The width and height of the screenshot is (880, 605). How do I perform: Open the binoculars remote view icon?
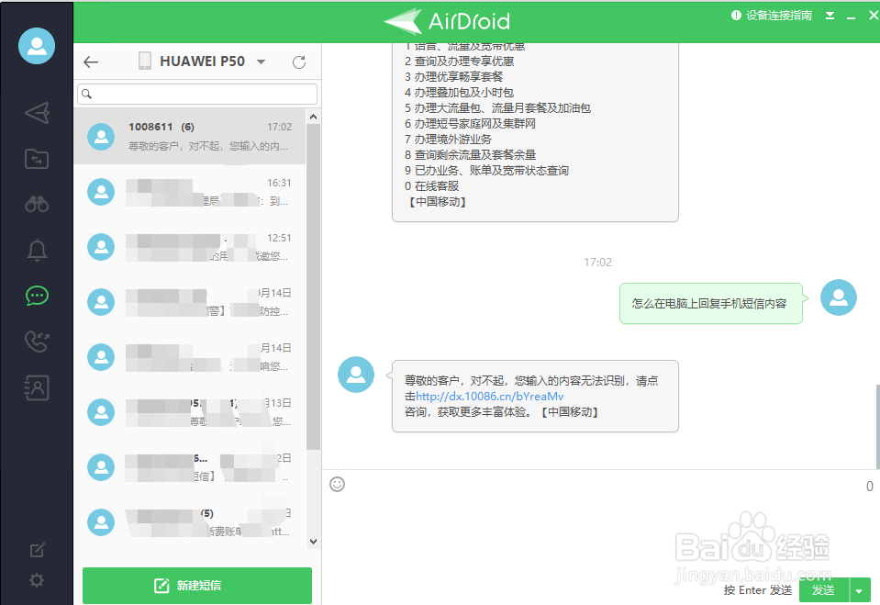pos(37,204)
